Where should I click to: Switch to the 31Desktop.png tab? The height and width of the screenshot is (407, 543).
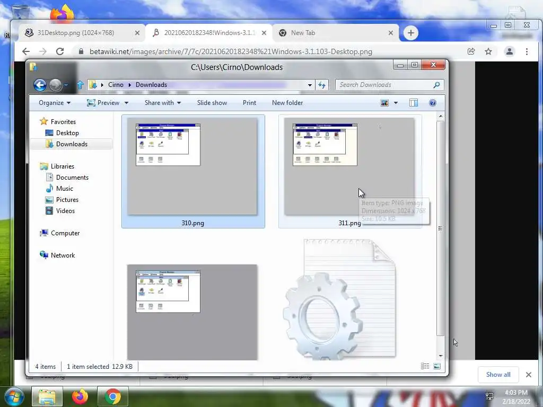click(x=81, y=33)
